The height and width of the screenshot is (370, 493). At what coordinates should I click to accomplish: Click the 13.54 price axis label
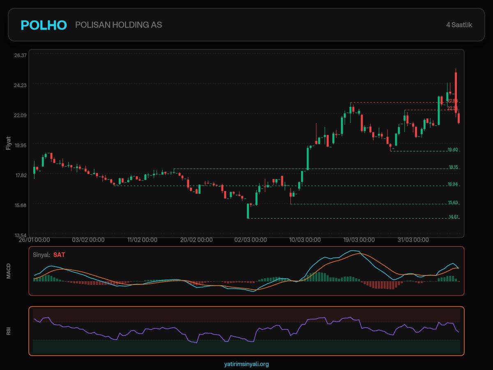tap(21, 235)
